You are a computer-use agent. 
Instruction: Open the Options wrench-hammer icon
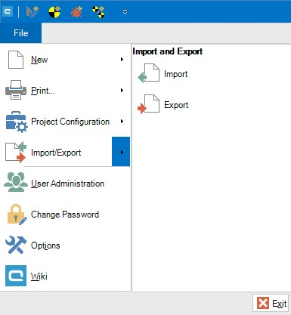pos(16,245)
